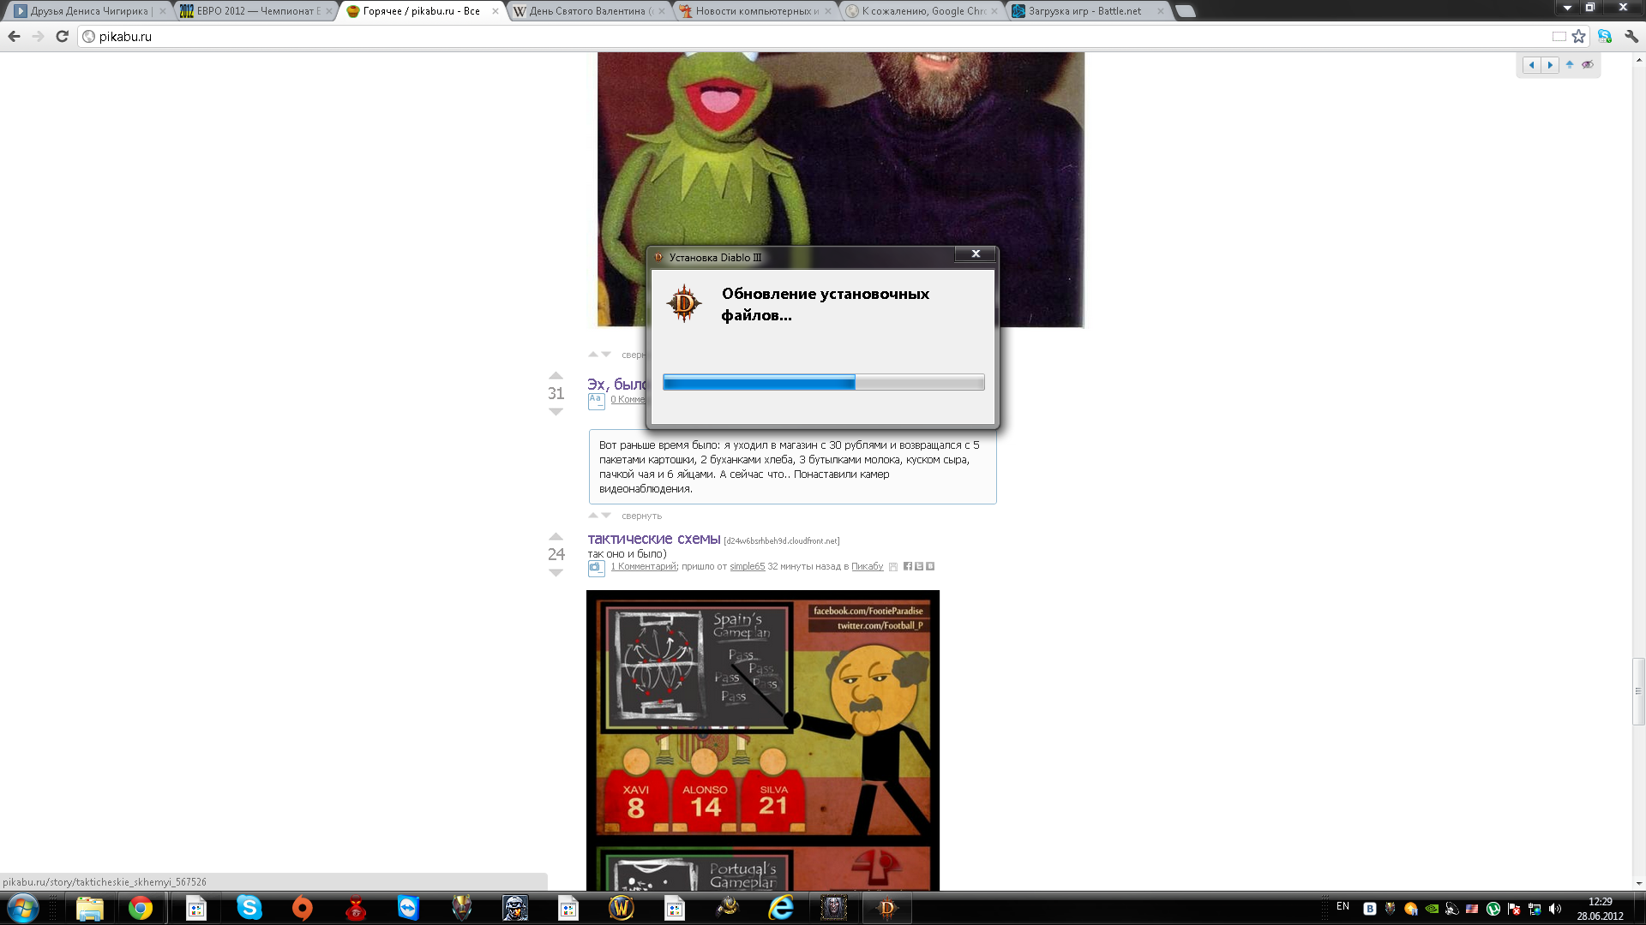The width and height of the screenshot is (1646, 925).
Task: Switch to the К сожалению, Google Chrome tab
Action: 921,11
